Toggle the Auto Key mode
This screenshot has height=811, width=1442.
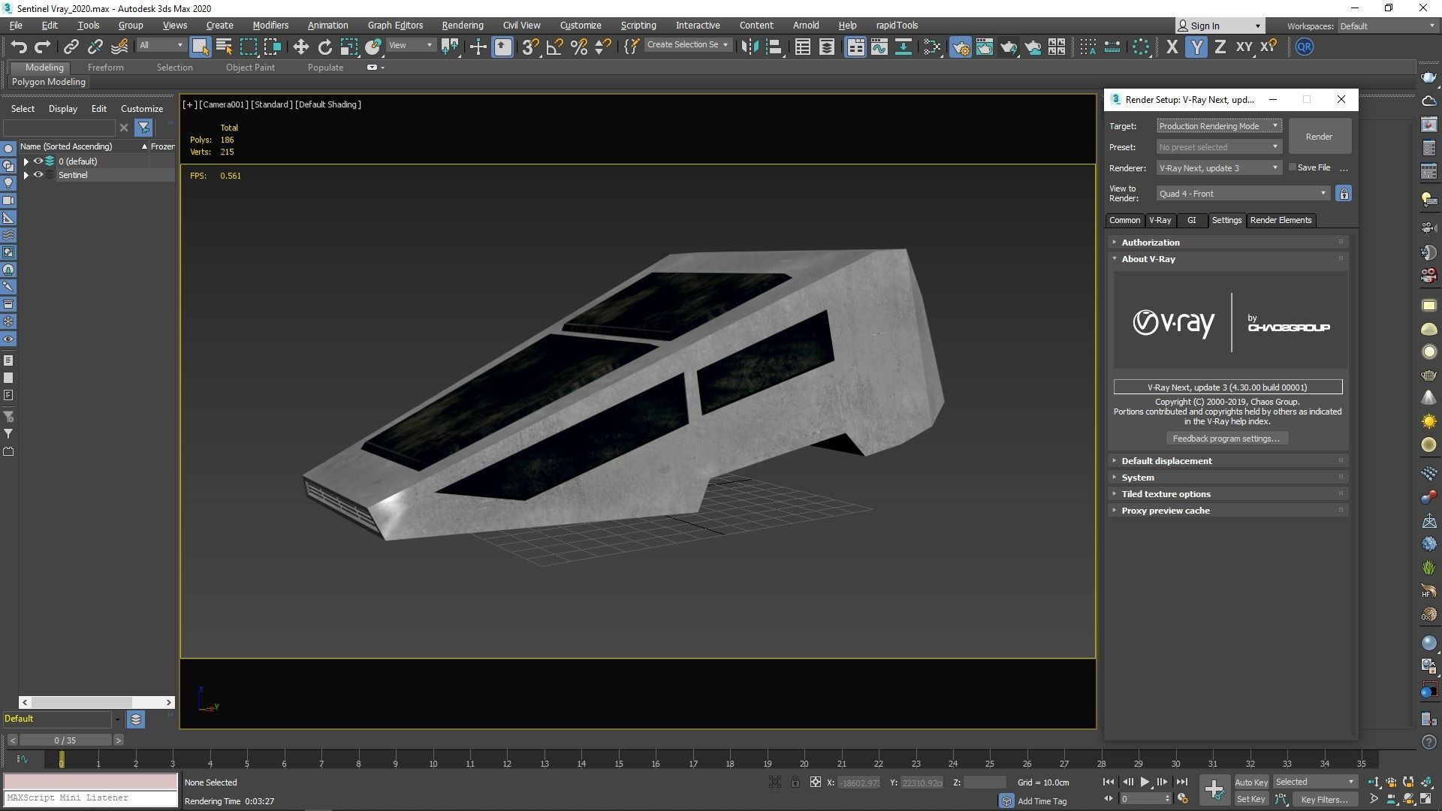pyautogui.click(x=1250, y=782)
